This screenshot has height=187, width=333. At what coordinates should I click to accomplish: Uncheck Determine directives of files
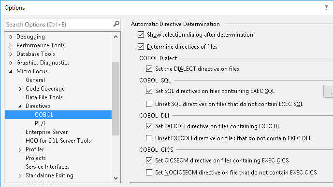tap(141, 47)
